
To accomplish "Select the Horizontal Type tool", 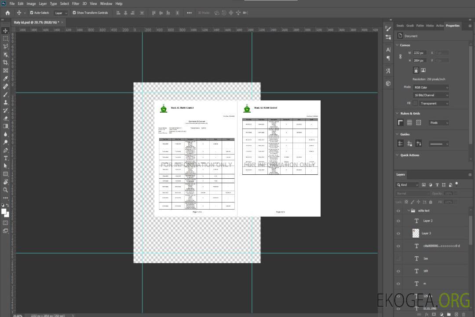I will point(5,158).
